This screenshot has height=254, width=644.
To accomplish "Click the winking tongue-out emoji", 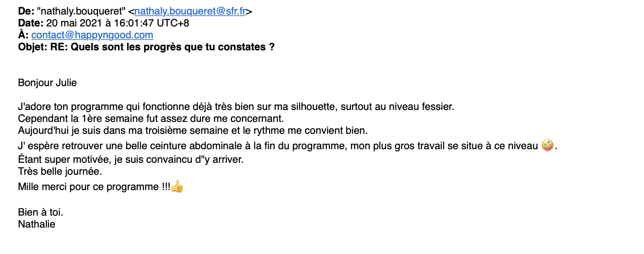I will pyautogui.click(x=547, y=145).
